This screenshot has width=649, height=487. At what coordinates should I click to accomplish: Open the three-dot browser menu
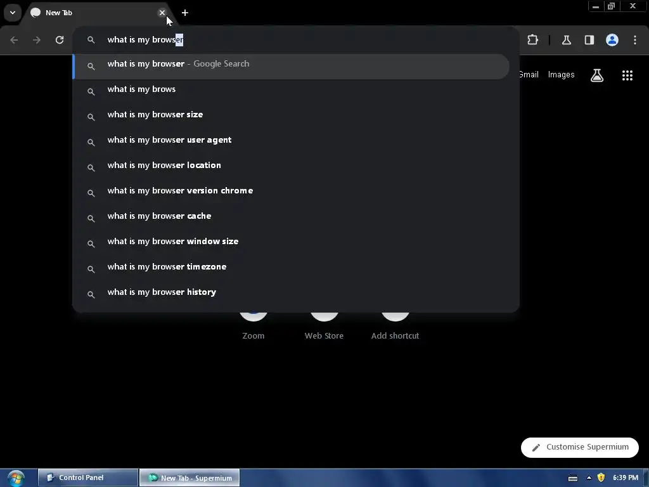(635, 40)
